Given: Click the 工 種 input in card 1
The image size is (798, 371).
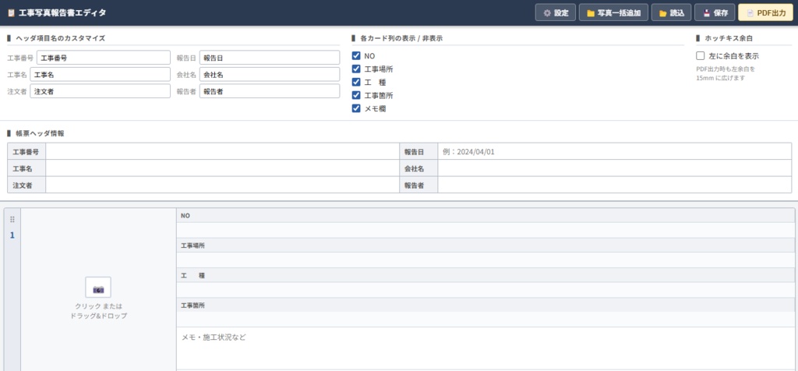Looking at the screenshot, I should click(x=486, y=290).
